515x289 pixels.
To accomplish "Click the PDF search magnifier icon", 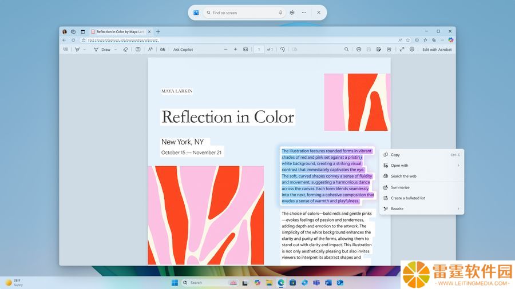I will point(347,50).
